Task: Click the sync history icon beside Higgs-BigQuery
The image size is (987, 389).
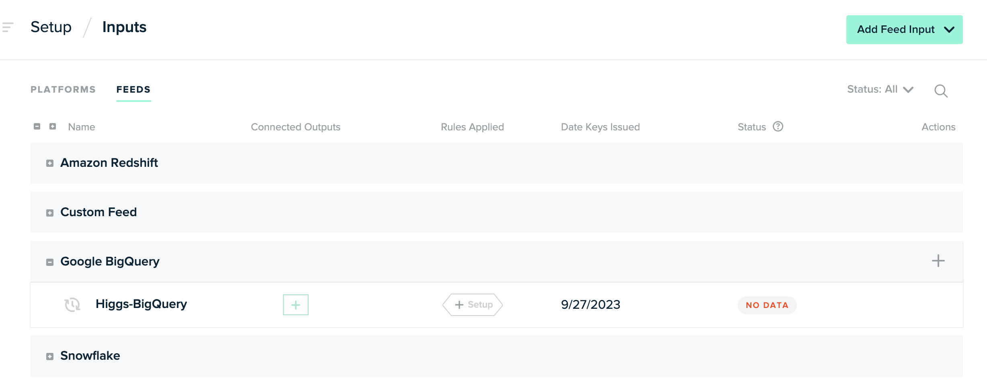Action: [x=72, y=305]
